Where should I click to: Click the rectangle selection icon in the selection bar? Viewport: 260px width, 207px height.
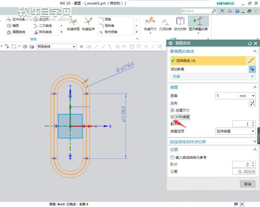(14, 46)
